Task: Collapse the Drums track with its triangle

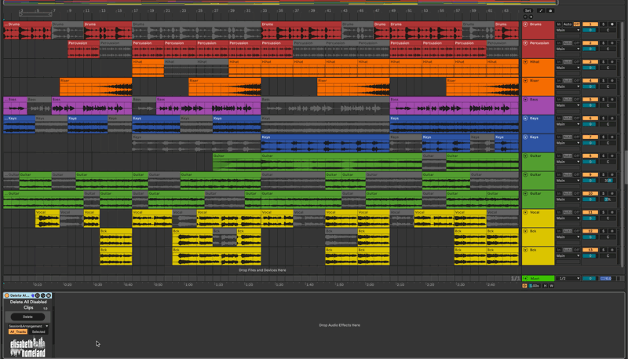Action: [x=525, y=24]
